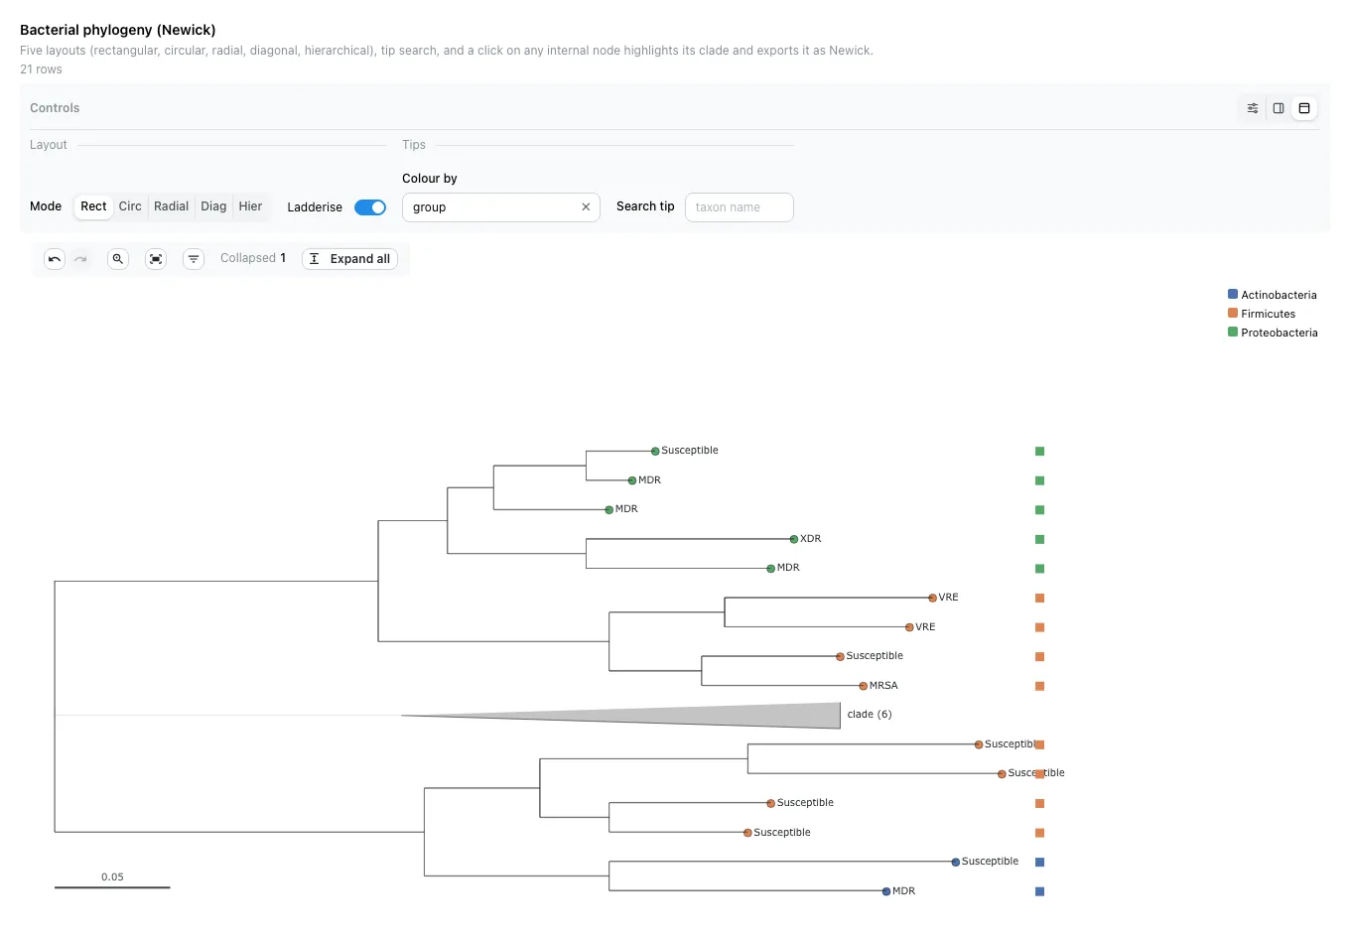
Task: Click the Expand all button
Action: (349, 259)
